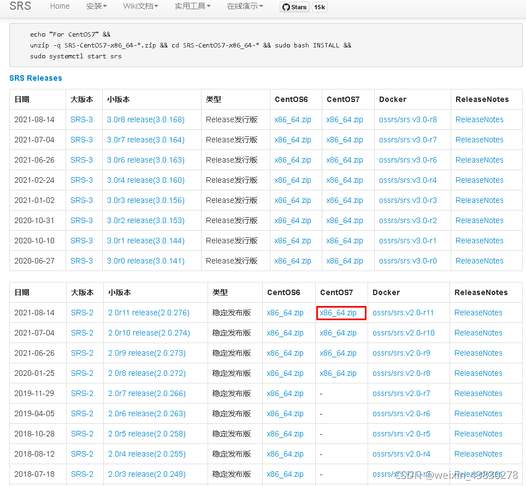Open 3.0r6 release(3.0.163) link
Screen dimensions: 526x486
pyautogui.click(x=146, y=160)
